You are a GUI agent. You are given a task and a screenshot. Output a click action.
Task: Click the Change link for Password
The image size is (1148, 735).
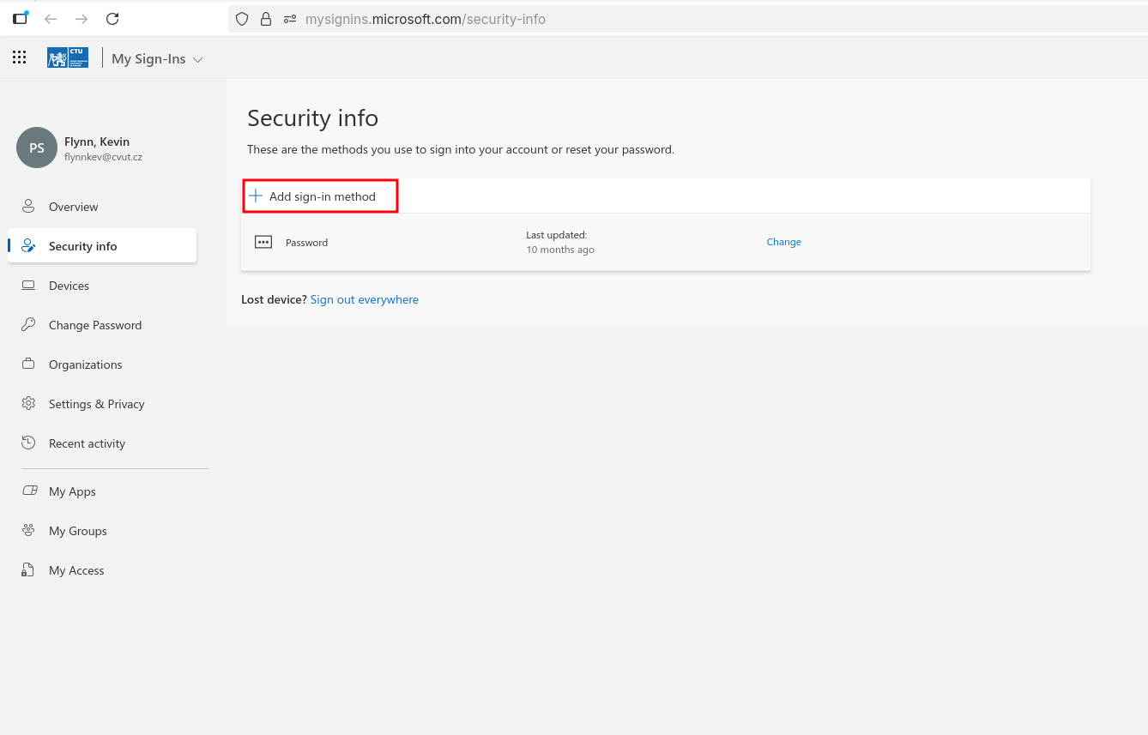pyautogui.click(x=783, y=242)
